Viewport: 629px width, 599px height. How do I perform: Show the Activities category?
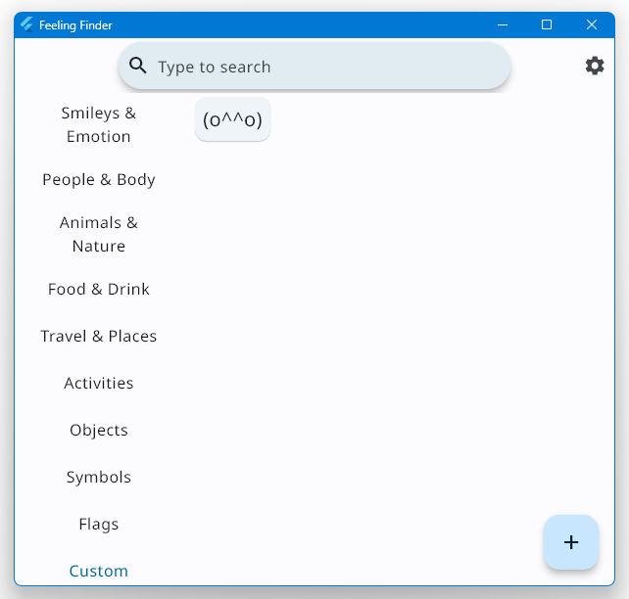99,383
